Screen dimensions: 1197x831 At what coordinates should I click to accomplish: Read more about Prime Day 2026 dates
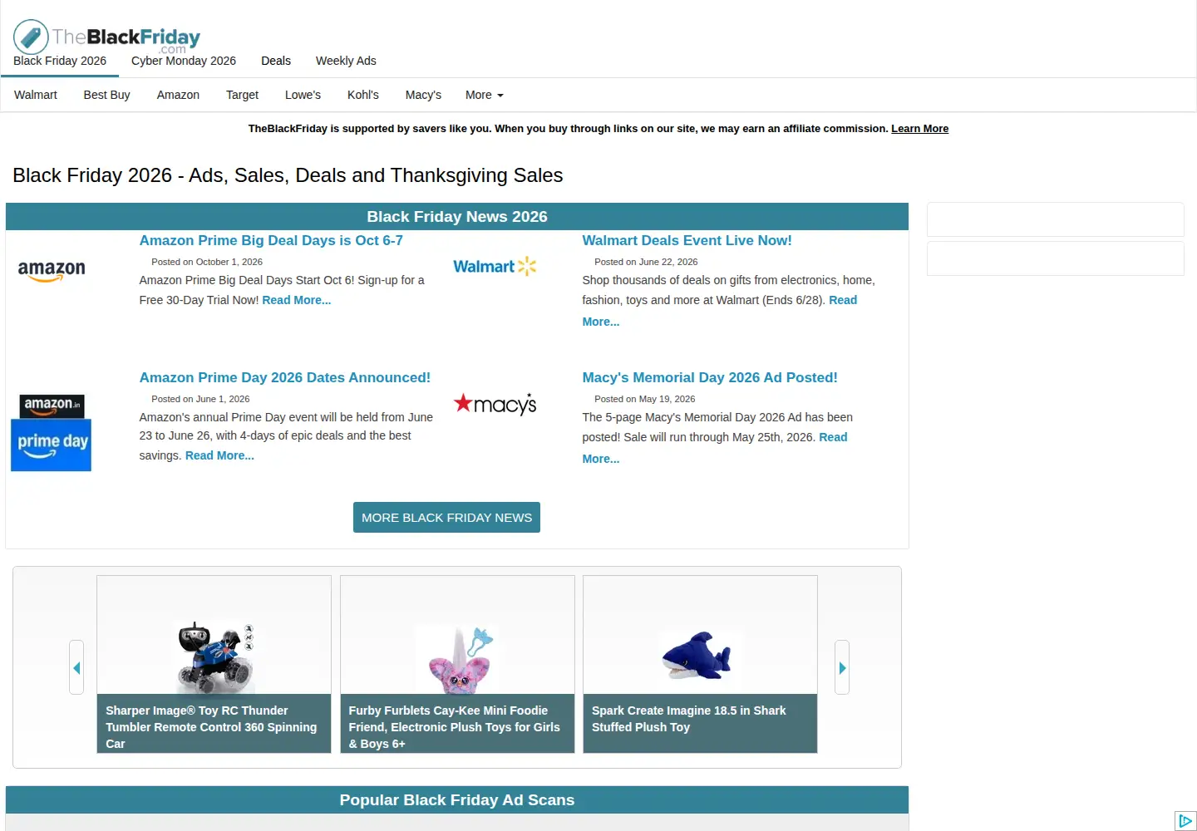pos(219,455)
